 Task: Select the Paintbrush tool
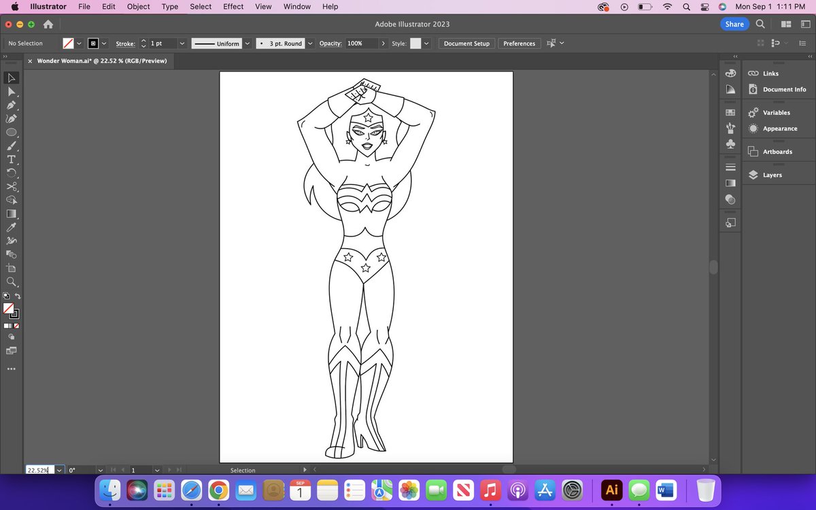click(x=12, y=146)
